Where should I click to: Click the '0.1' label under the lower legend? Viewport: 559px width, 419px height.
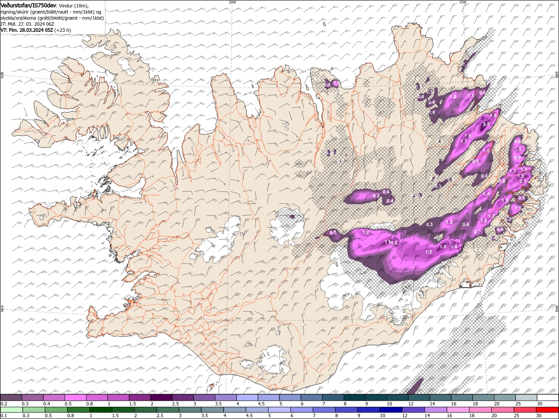[3, 416]
